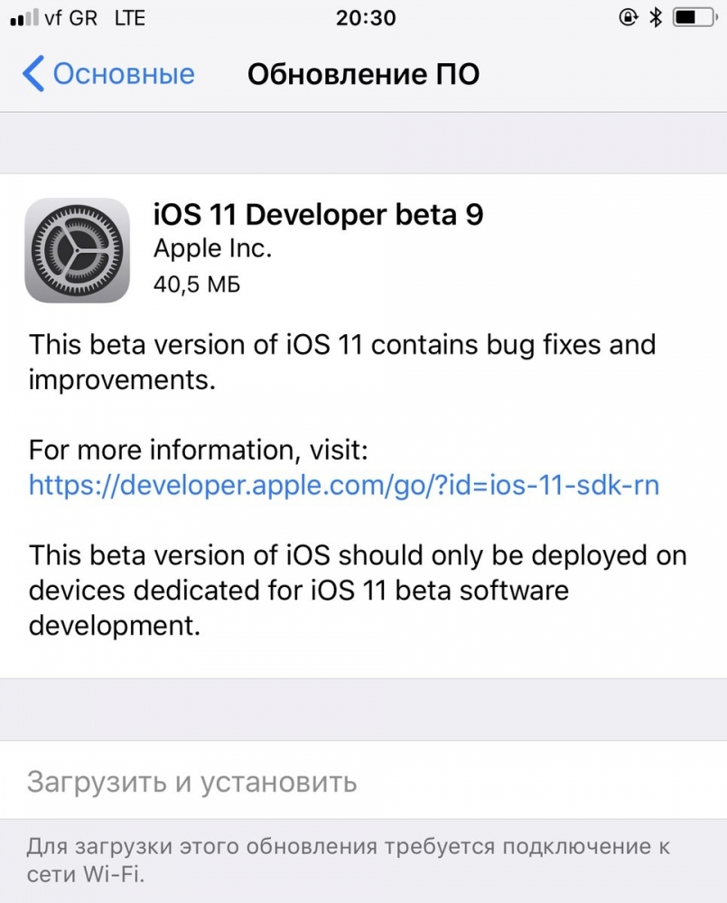Tap the vf GR carrier label
727x903 pixels.
coord(70,18)
